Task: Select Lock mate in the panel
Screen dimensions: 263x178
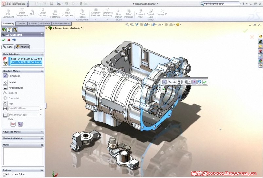Action: pyautogui.click(x=5, y=104)
